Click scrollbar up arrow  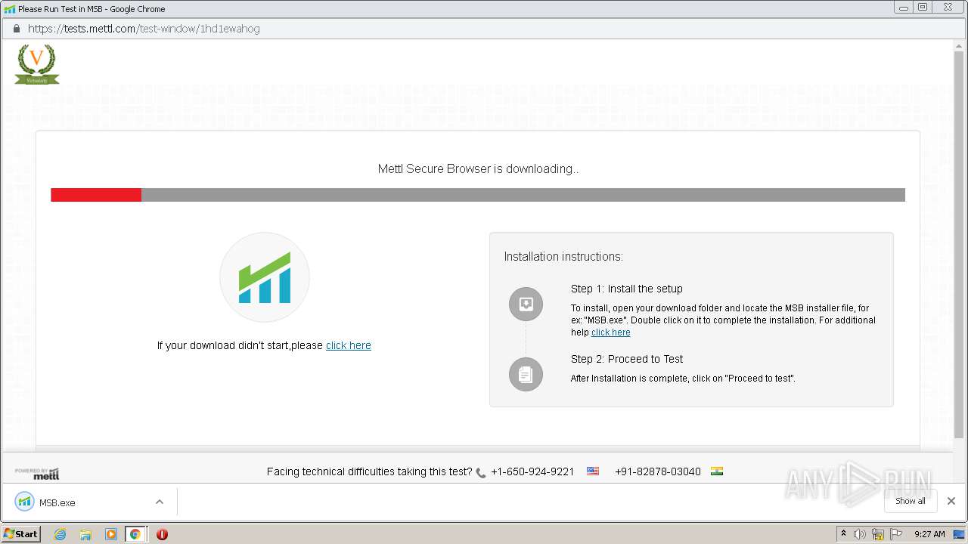tap(960, 46)
